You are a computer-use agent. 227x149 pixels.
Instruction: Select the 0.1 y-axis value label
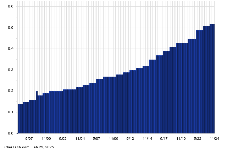coord(11,112)
